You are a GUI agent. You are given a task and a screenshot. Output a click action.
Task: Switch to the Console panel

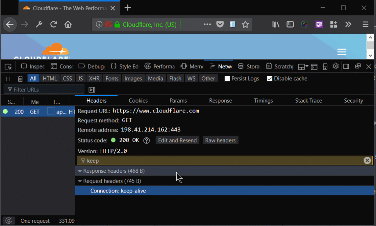click(x=62, y=67)
